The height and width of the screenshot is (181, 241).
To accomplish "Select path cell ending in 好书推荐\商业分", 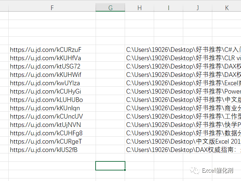I will point(183,107).
